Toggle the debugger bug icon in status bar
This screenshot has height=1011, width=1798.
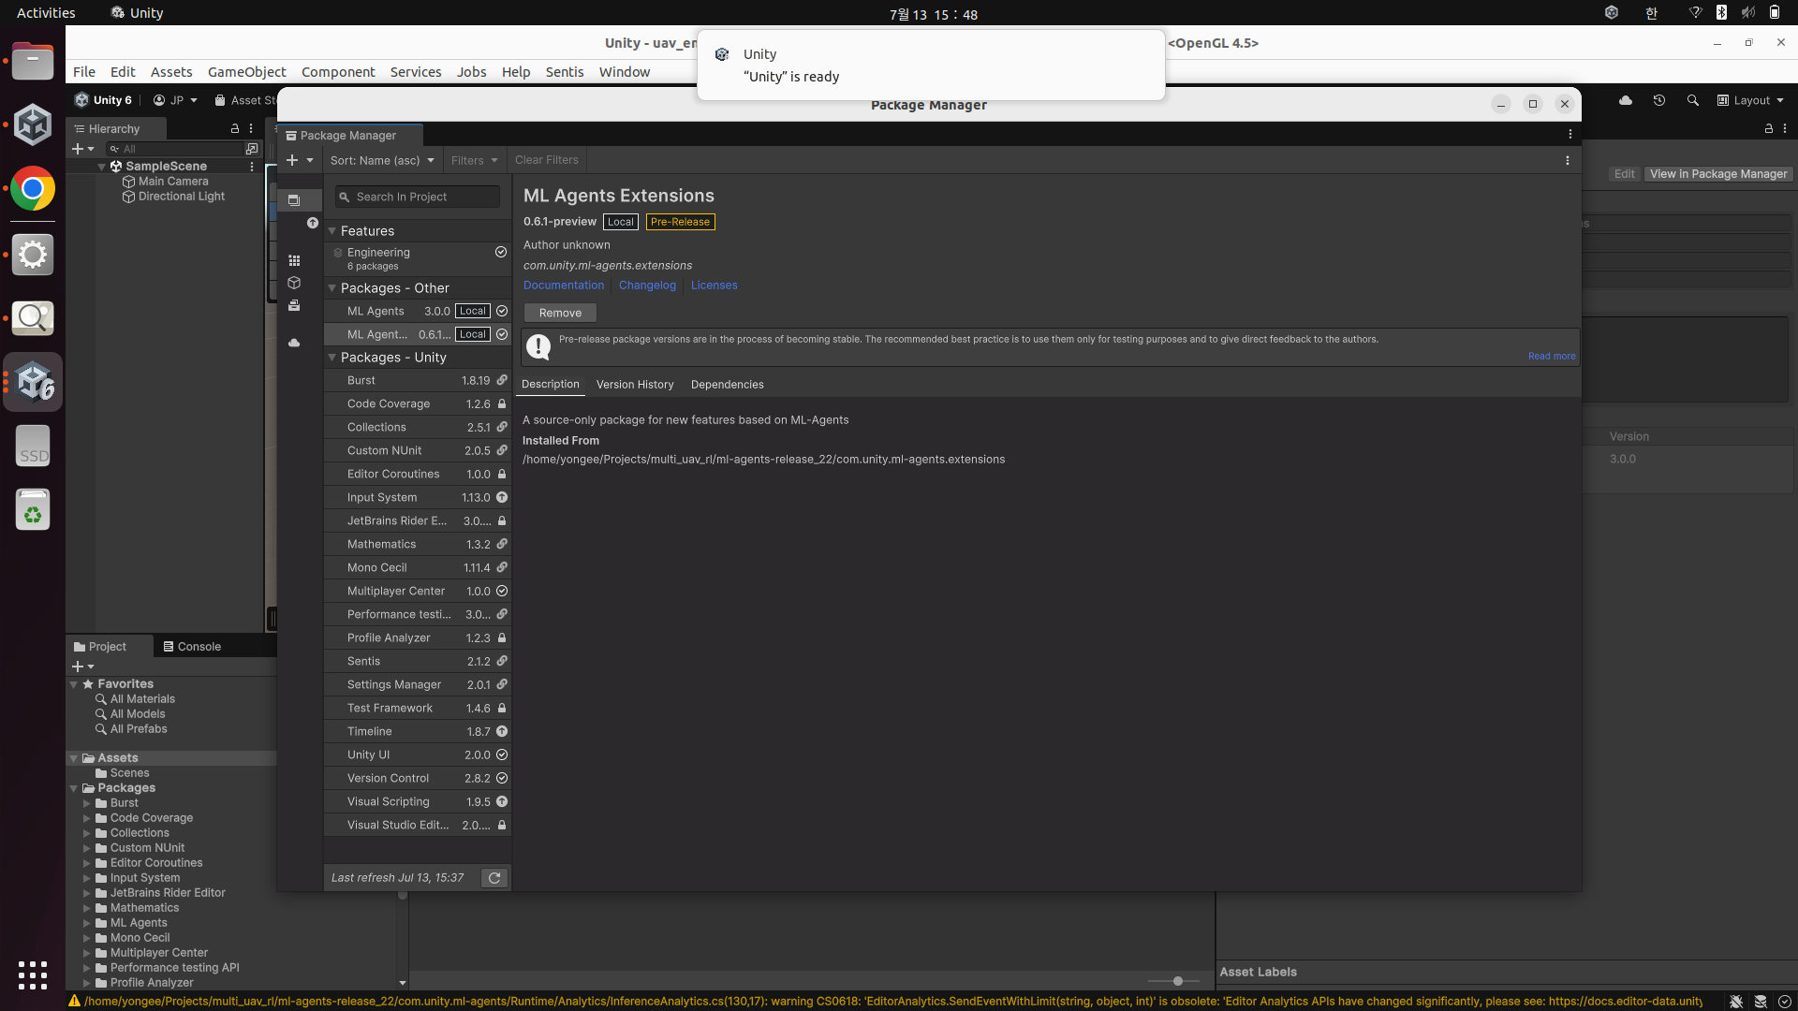point(1735,1001)
